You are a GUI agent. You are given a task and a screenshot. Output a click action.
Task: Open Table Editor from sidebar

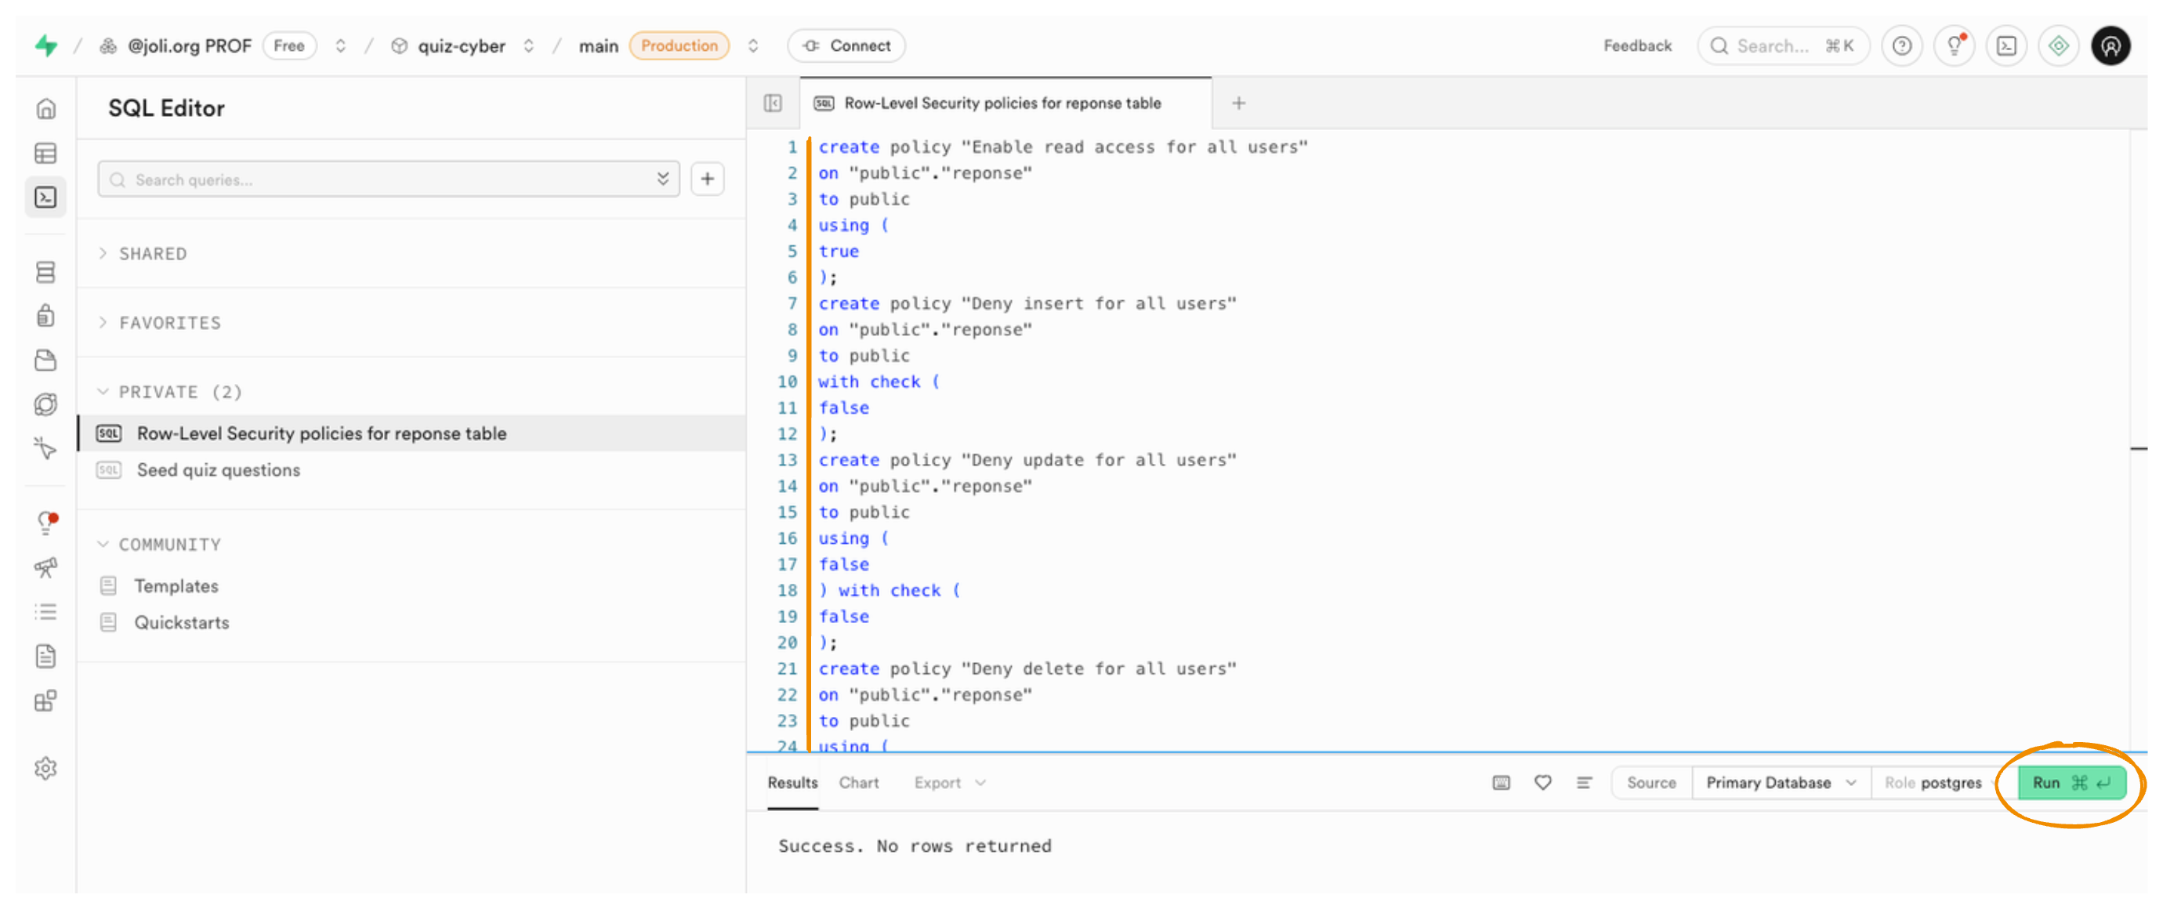(x=46, y=154)
